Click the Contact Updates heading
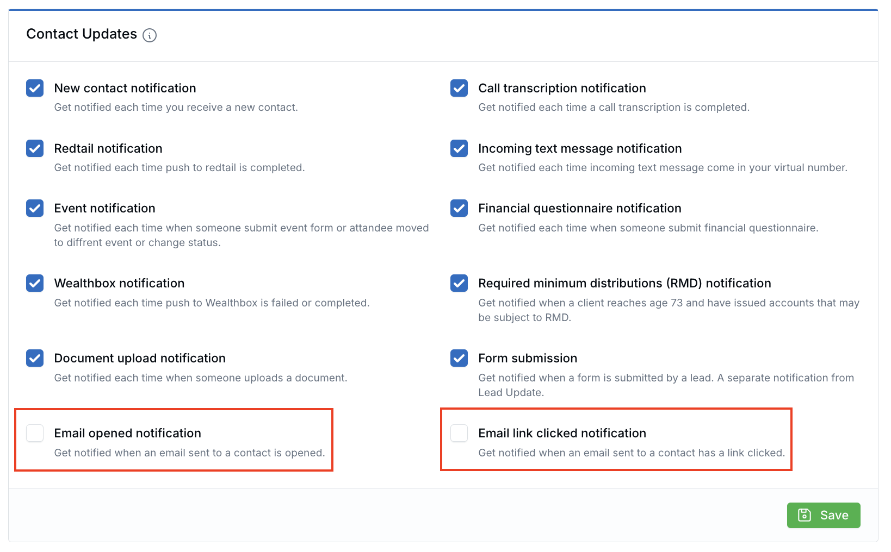This screenshot has height=552, width=891. (x=82, y=34)
